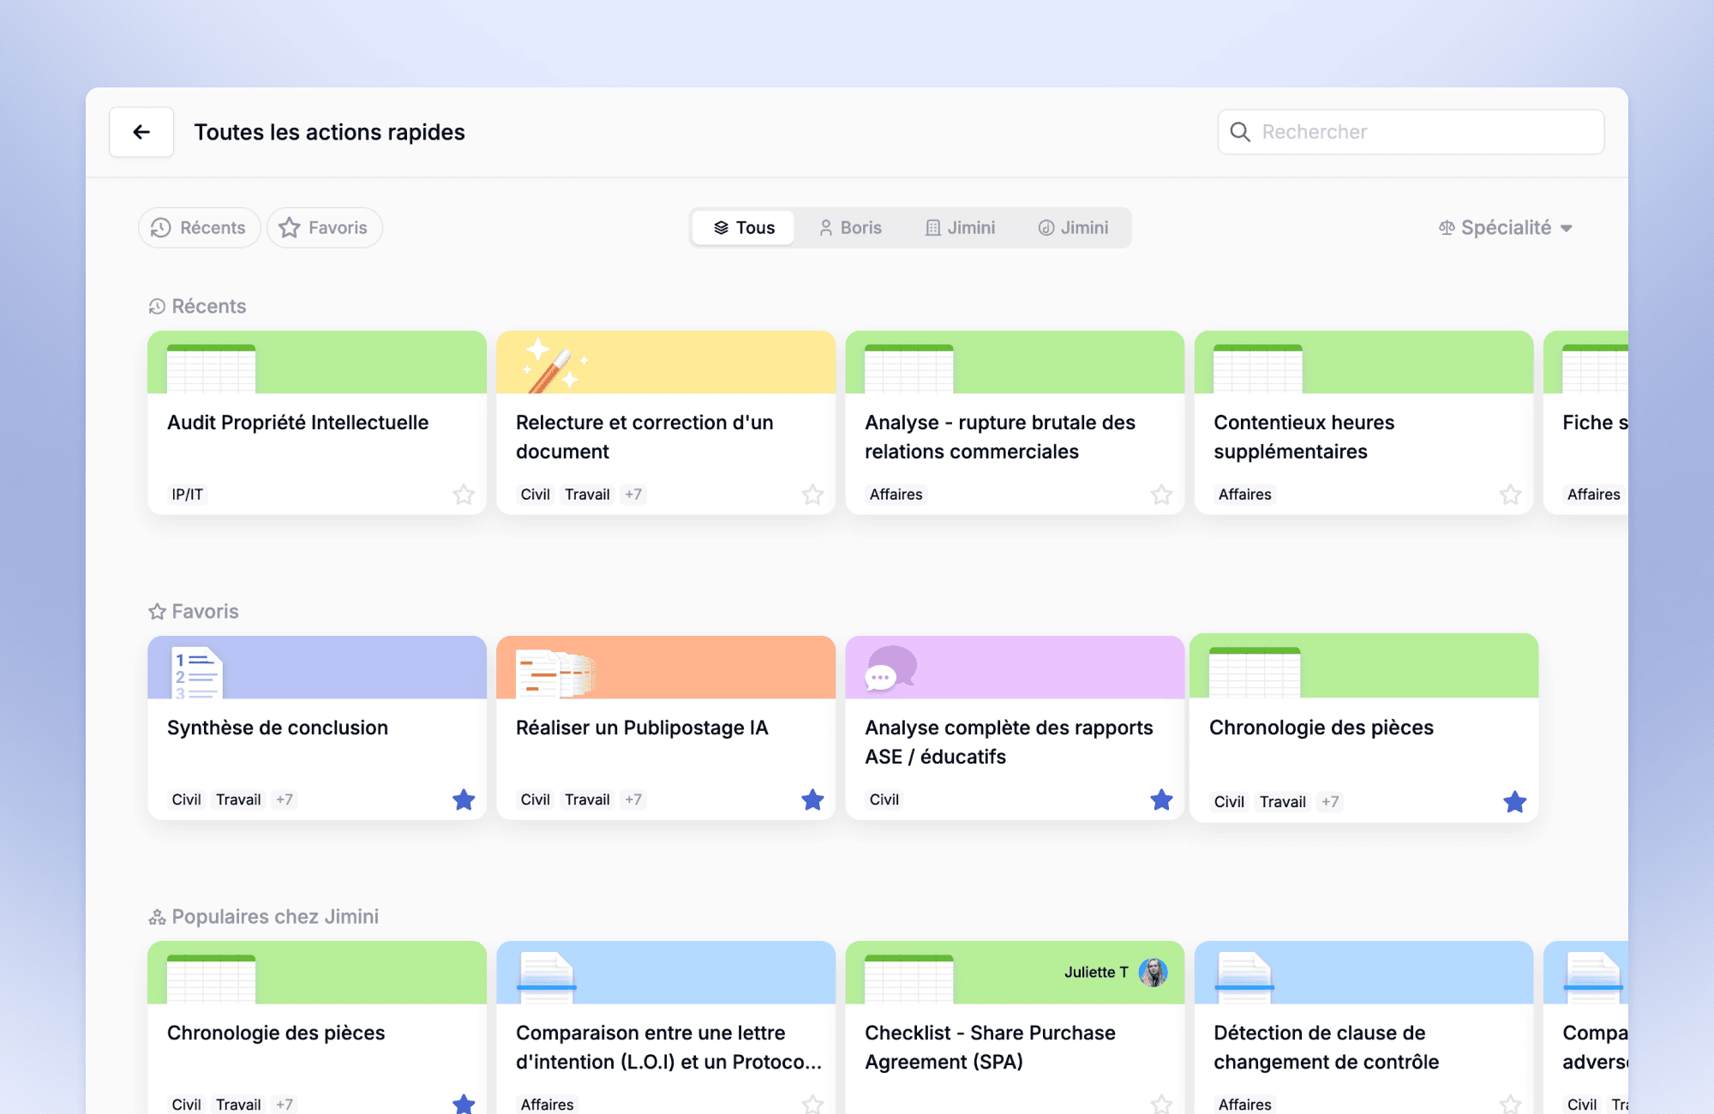Viewport: 1714px width, 1114px height.
Task: Click the Affaires tag on Analyse rupture card
Action: (x=896, y=494)
